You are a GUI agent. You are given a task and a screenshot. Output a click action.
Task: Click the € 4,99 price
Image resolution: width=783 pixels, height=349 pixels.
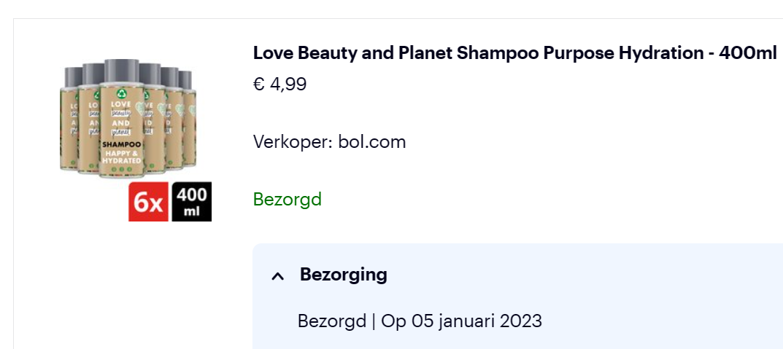[280, 85]
